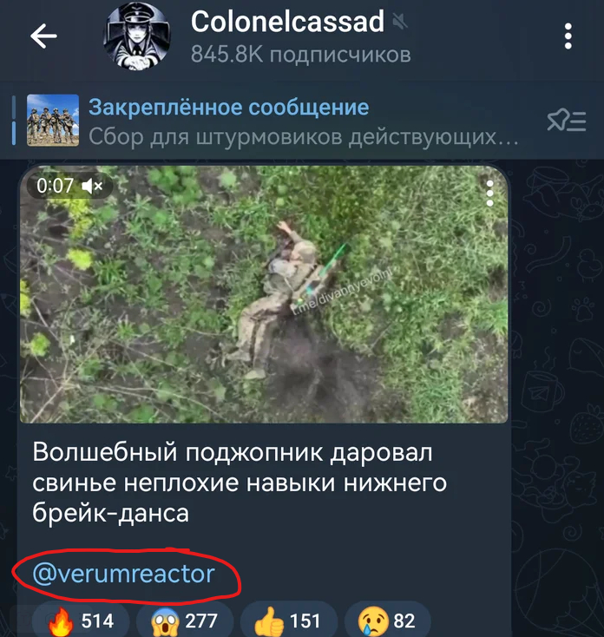Open the channel's three-dot menu
604x637 pixels.
(x=568, y=36)
